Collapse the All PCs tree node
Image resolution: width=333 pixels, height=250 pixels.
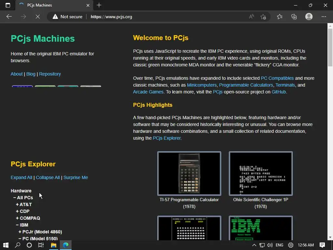click(x=23, y=198)
